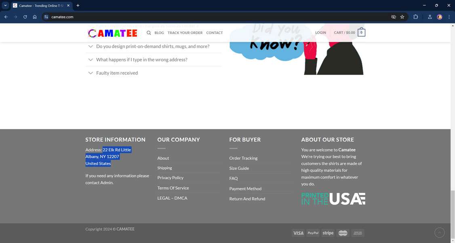Open the FAQ footer link

234,178
